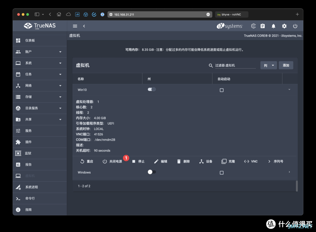Open the 列 columns dropdown
This screenshot has height=232, width=316.
pyautogui.click(x=268, y=65)
